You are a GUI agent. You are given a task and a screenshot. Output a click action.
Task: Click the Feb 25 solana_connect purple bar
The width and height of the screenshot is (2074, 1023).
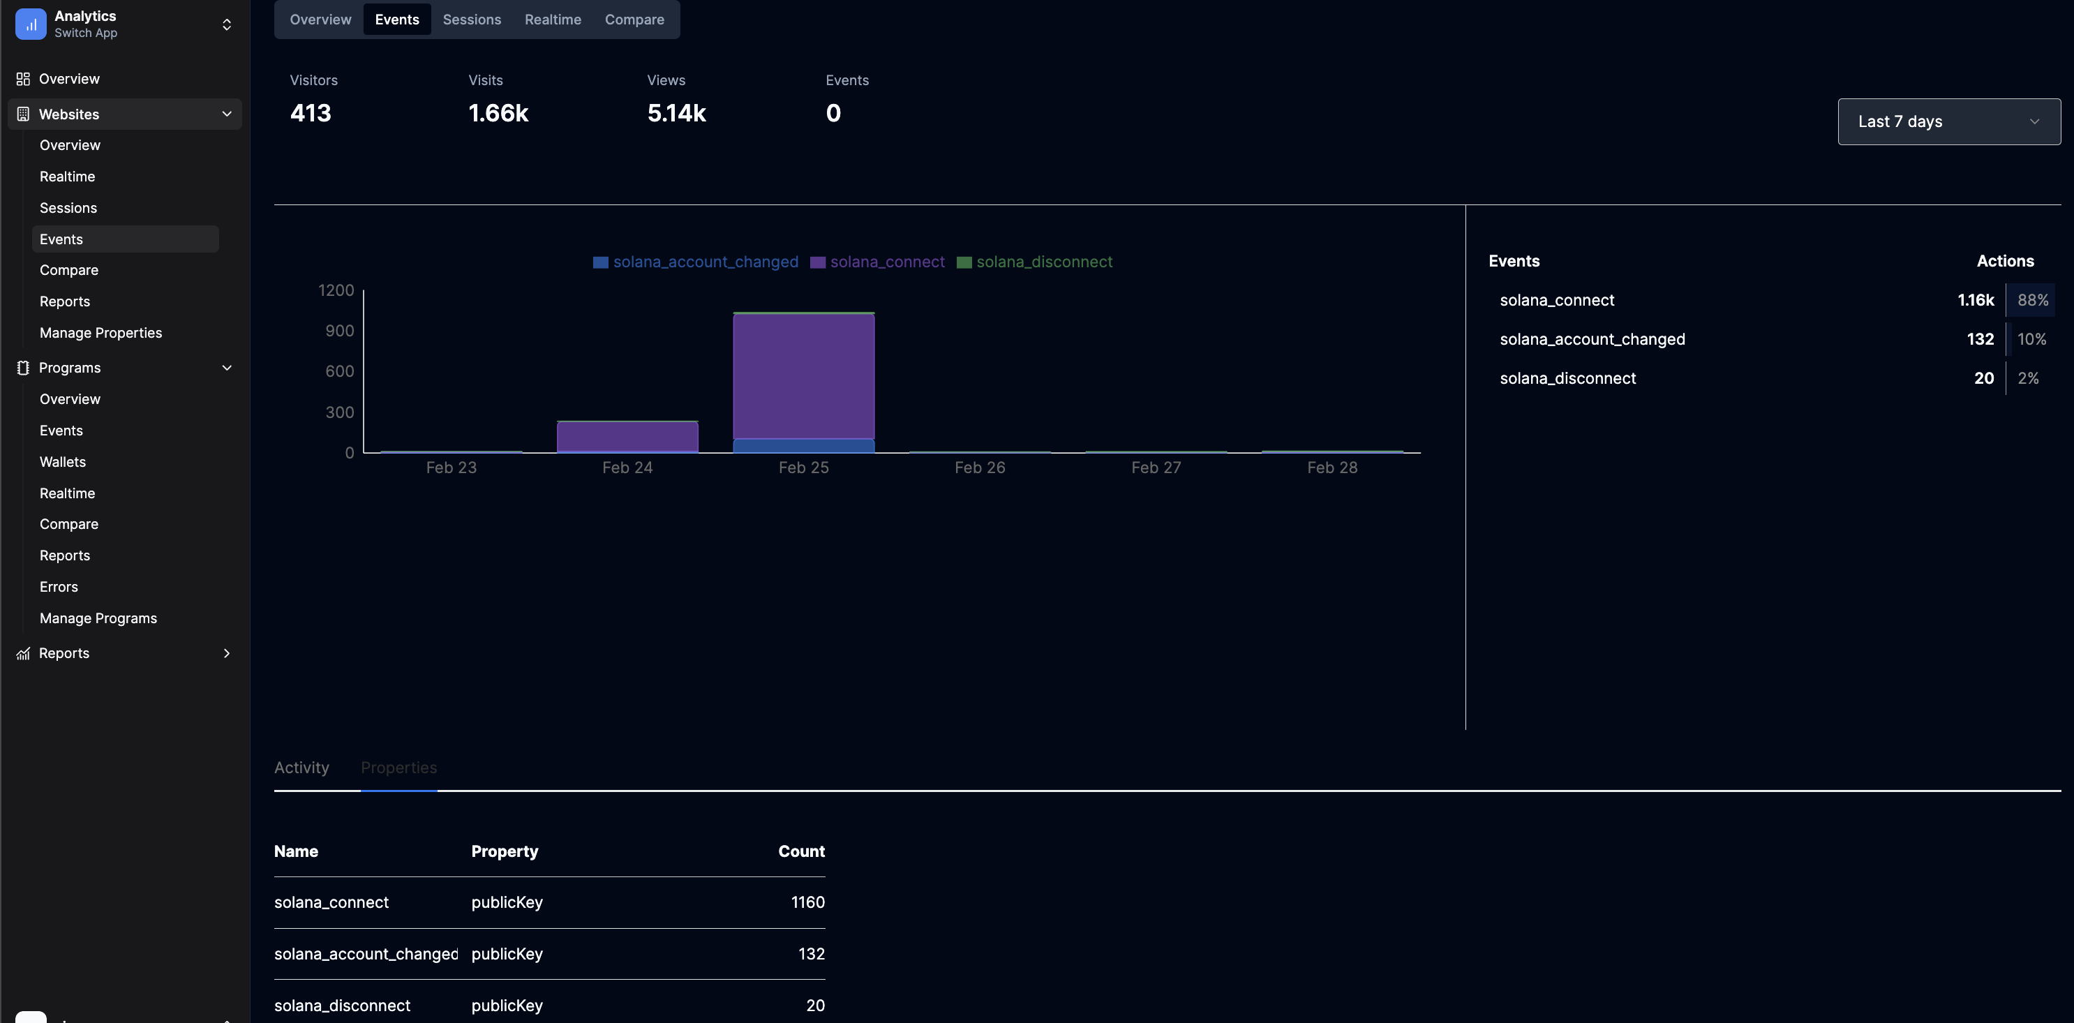(803, 377)
